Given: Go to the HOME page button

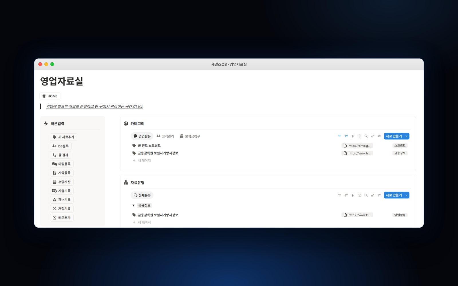Looking at the screenshot, I should pyautogui.click(x=50, y=96).
